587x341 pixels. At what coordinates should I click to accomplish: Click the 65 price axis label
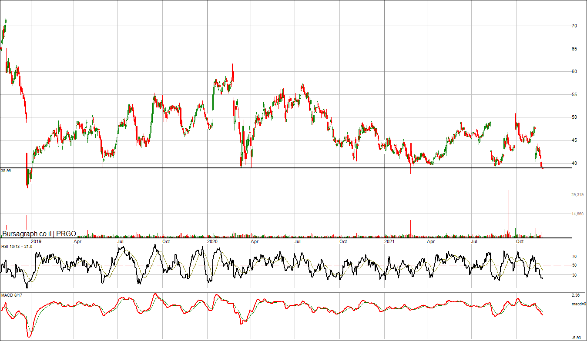[574, 49]
